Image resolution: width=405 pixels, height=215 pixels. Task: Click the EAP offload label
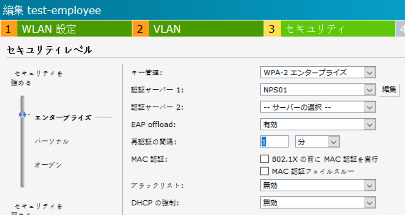153,125
